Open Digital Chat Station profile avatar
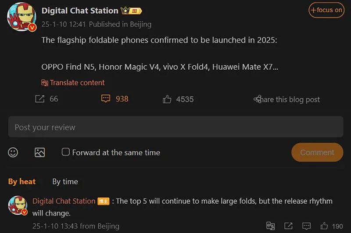Screen dimensions: 351x233 click(21, 18)
